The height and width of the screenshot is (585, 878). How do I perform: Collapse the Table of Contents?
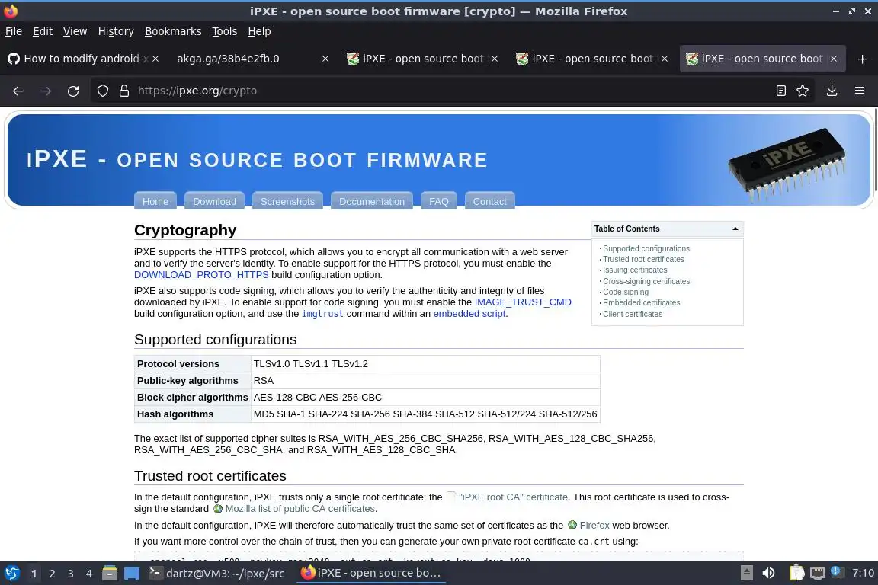735,229
